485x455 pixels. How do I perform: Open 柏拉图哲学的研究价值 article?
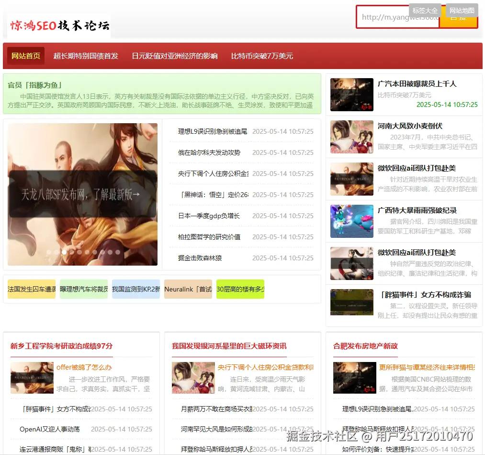tap(209, 237)
